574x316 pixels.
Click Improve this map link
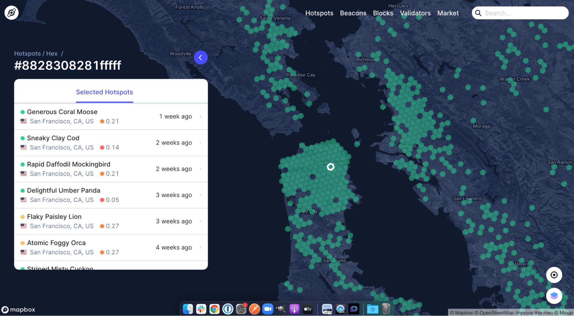pyautogui.click(x=534, y=313)
